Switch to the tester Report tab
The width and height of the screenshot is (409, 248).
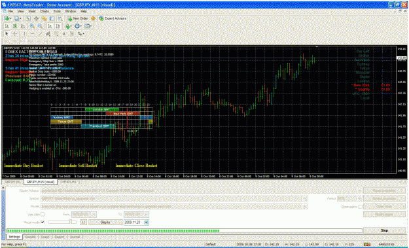coord(60,237)
